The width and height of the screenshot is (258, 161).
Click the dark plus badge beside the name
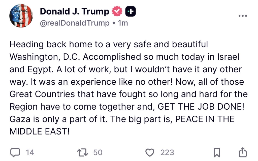point(131,11)
